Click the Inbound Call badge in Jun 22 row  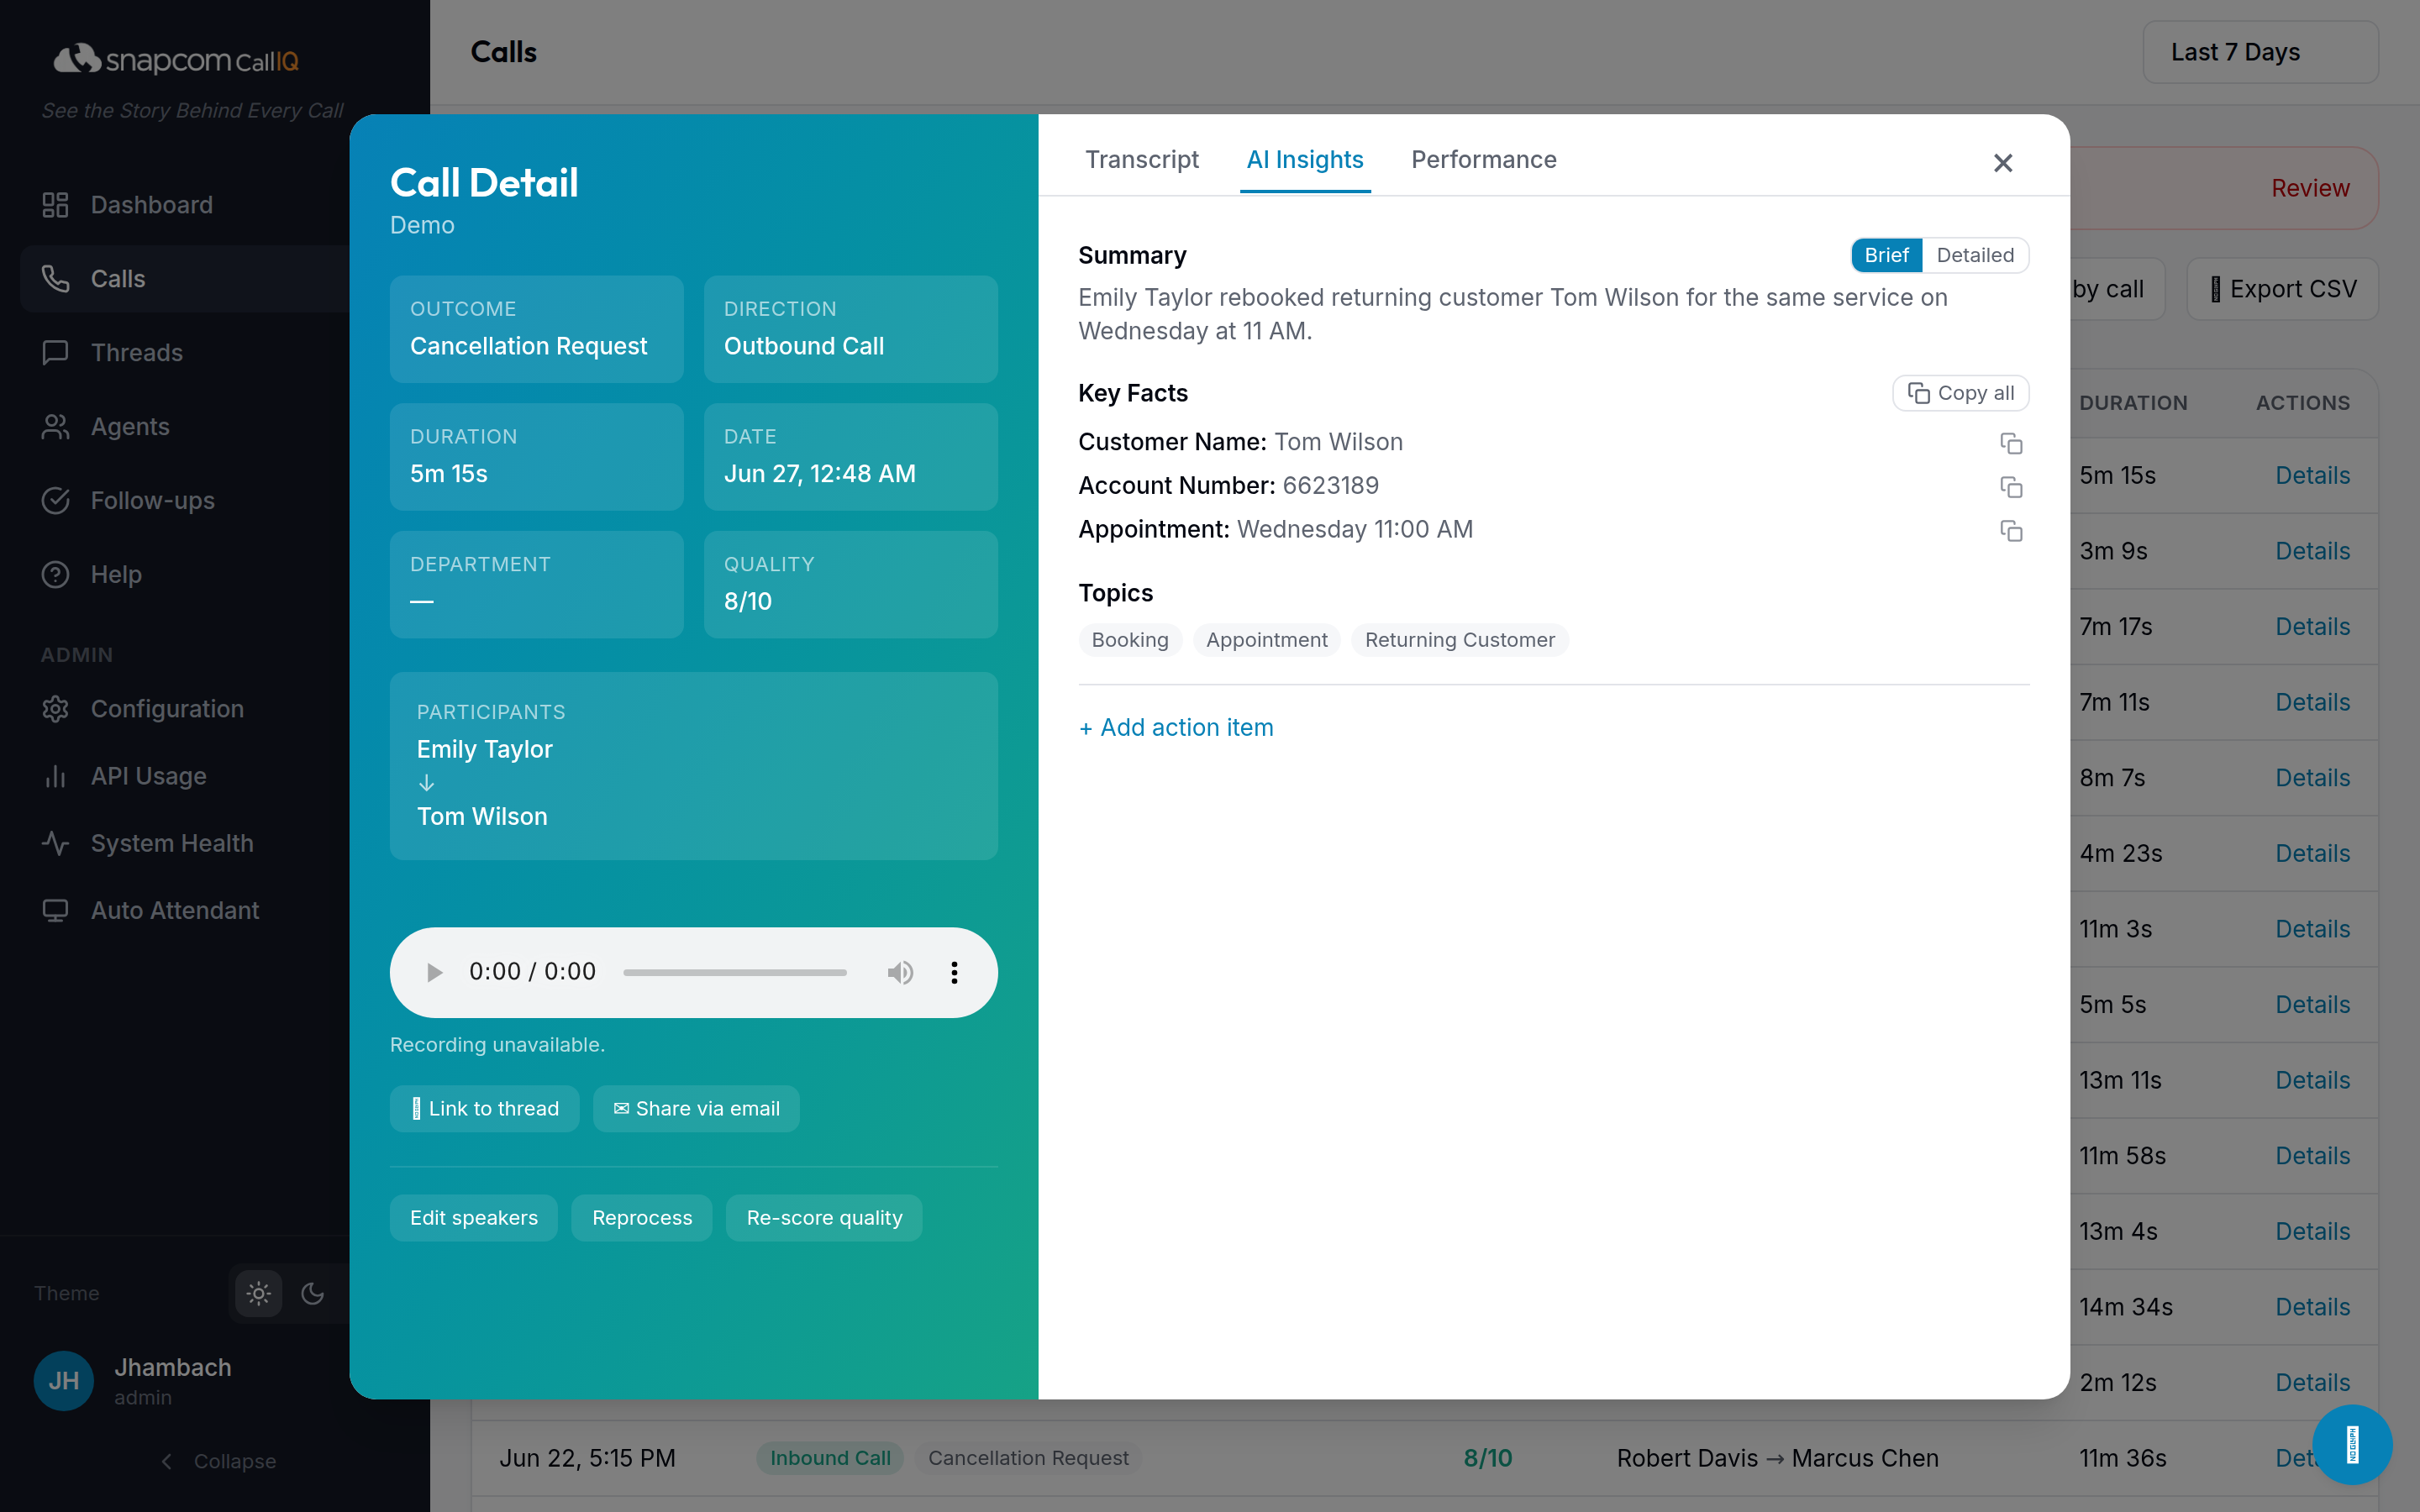click(x=830, y=1458)
